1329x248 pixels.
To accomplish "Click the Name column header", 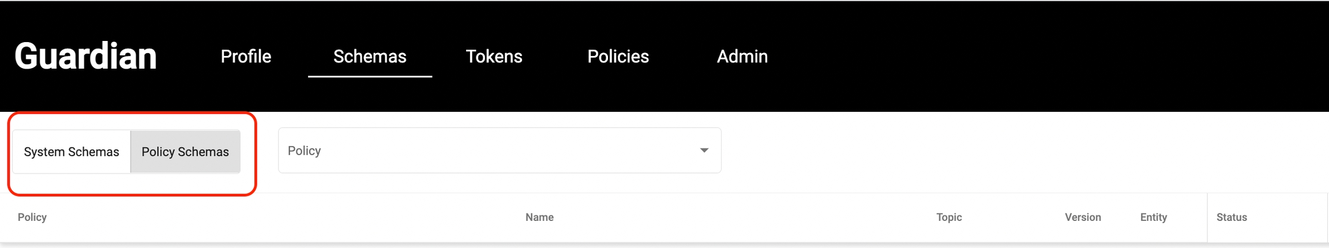I will click(539, 217).
